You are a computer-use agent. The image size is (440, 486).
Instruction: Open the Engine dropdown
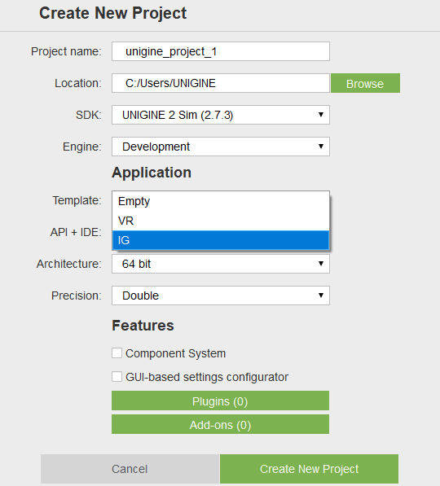(x=221, y=147)
